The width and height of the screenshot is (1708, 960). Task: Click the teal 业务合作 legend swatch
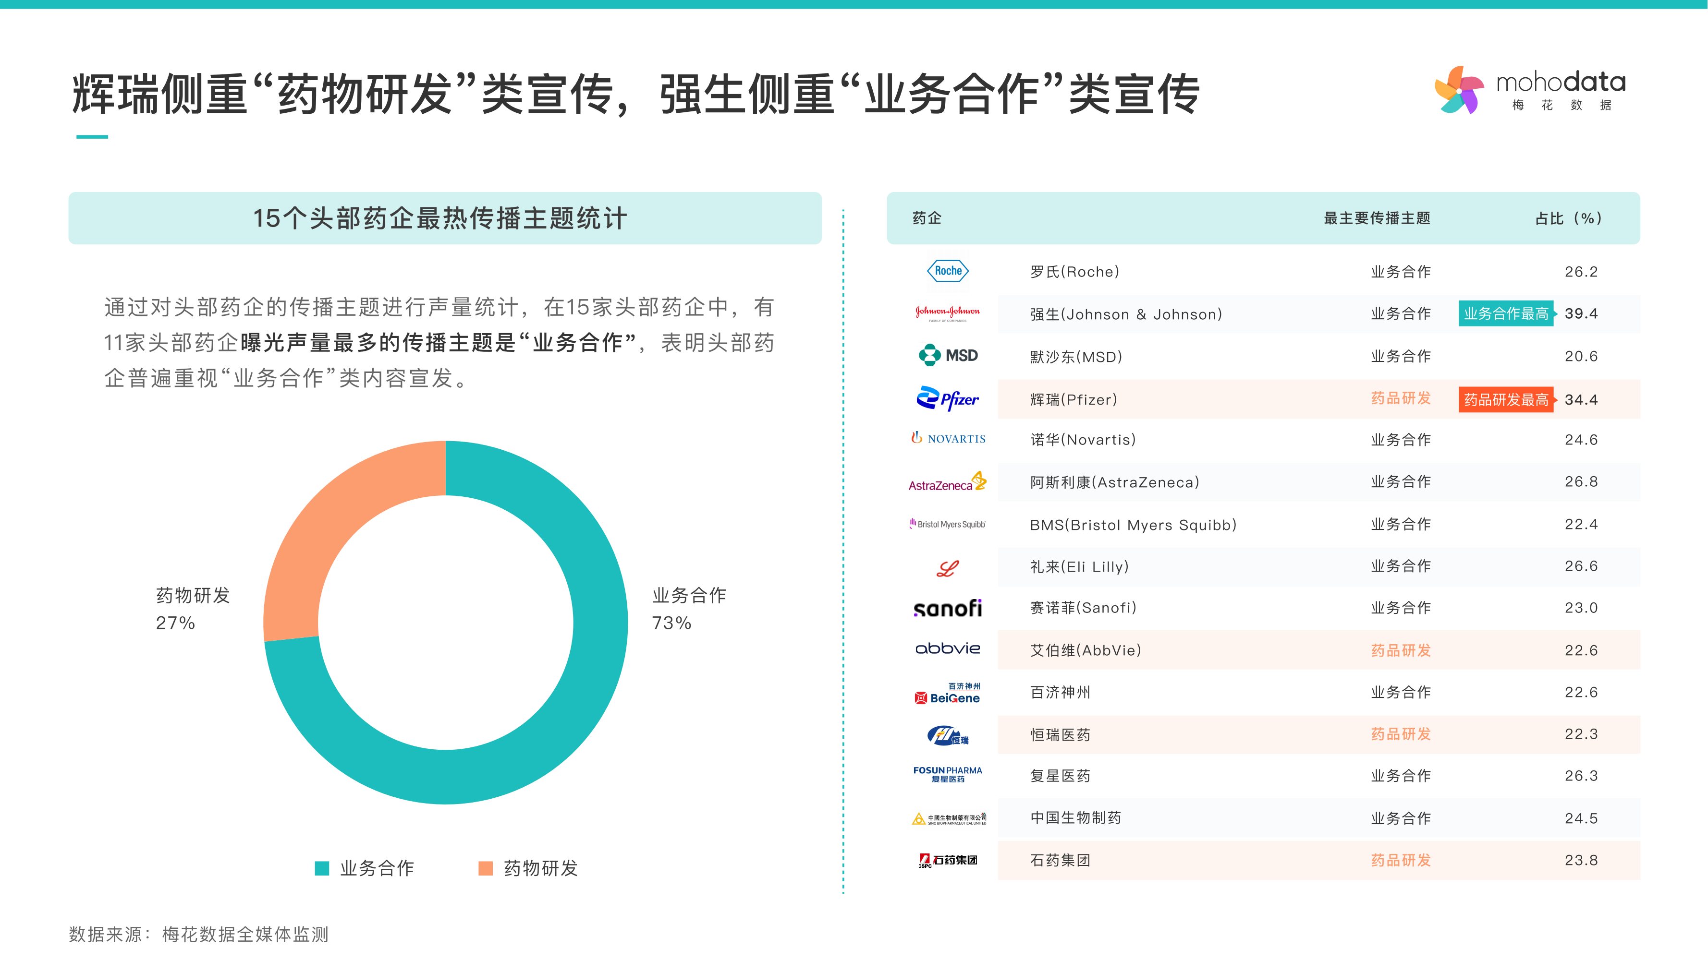[322, 869]
